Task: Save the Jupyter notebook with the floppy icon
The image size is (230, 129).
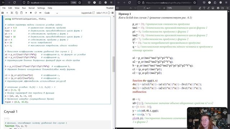Action: coord(3,13)
